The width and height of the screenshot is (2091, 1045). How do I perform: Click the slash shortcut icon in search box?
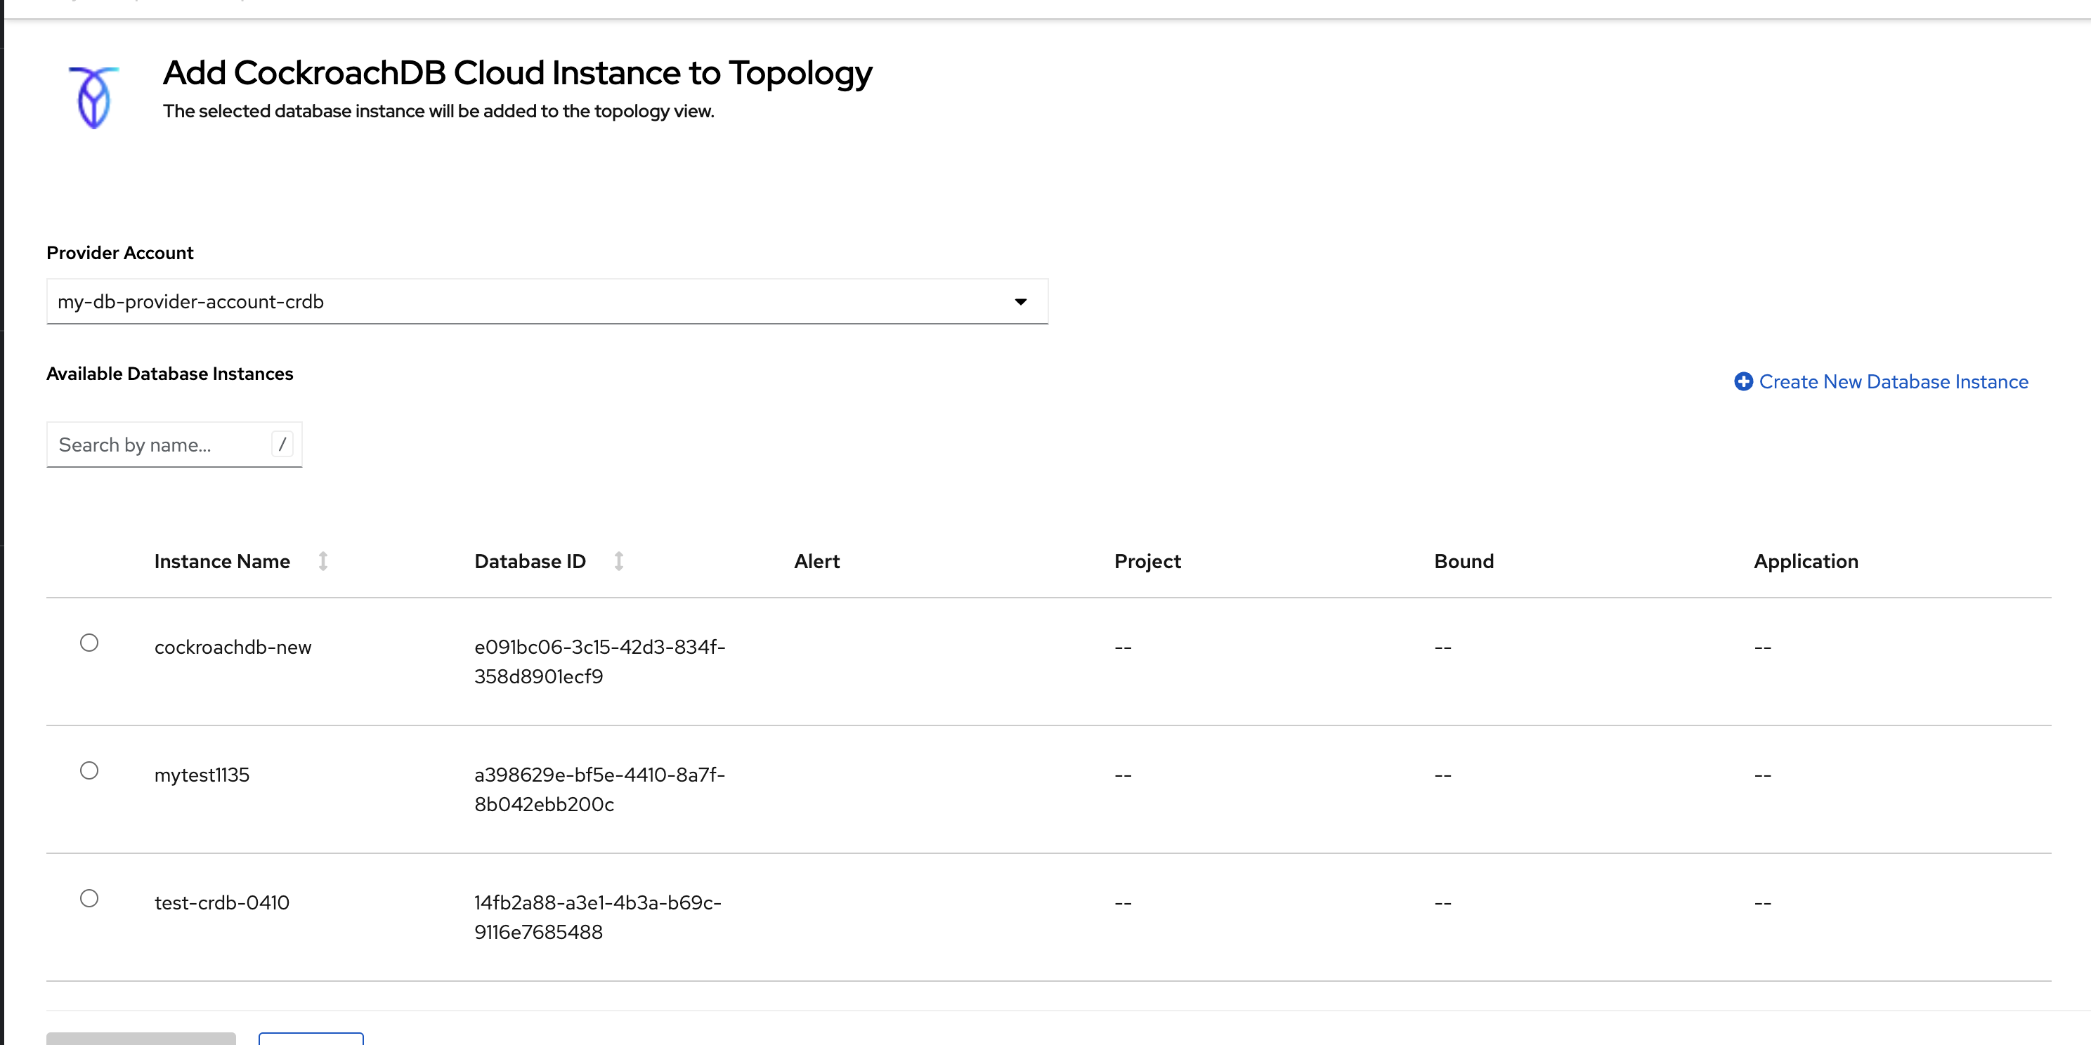282,444
